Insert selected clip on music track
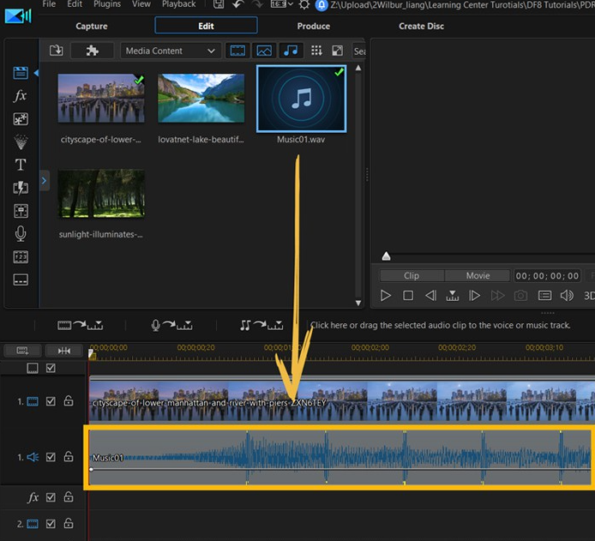 click(x=261, y=325)
